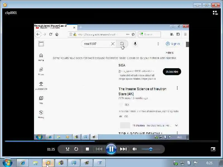Switch to Library view icon
This screenshot has height=167, width=223.
pyautogui.click(x=215, y=13)
